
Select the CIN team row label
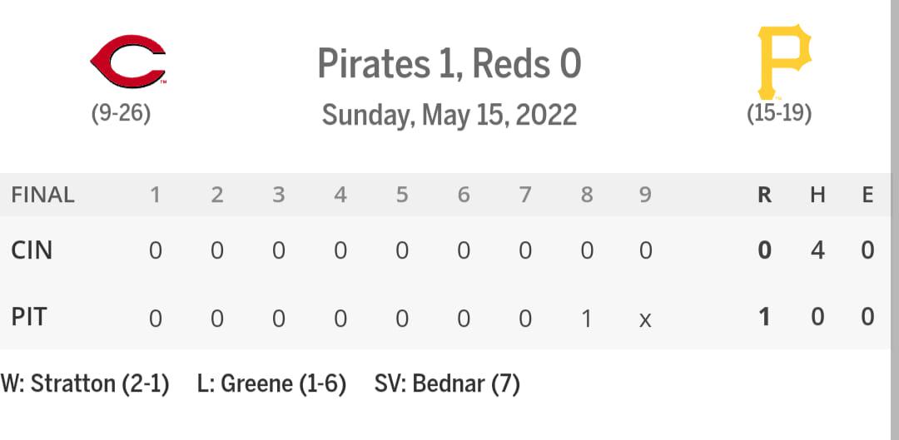click(x=32, y=250)
